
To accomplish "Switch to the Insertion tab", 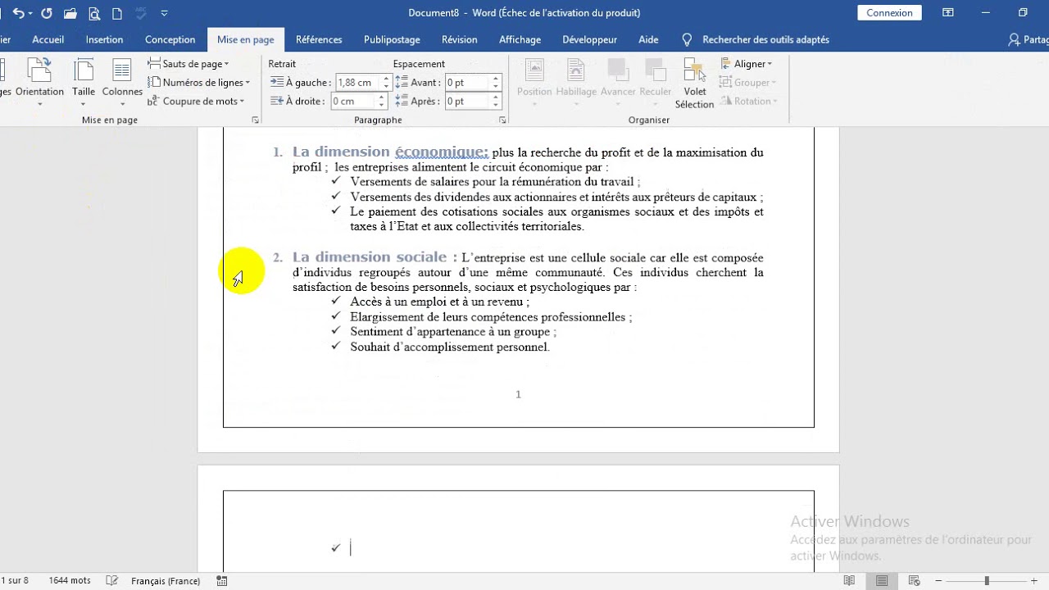I will pyautogui.click(x=104, y=39).
